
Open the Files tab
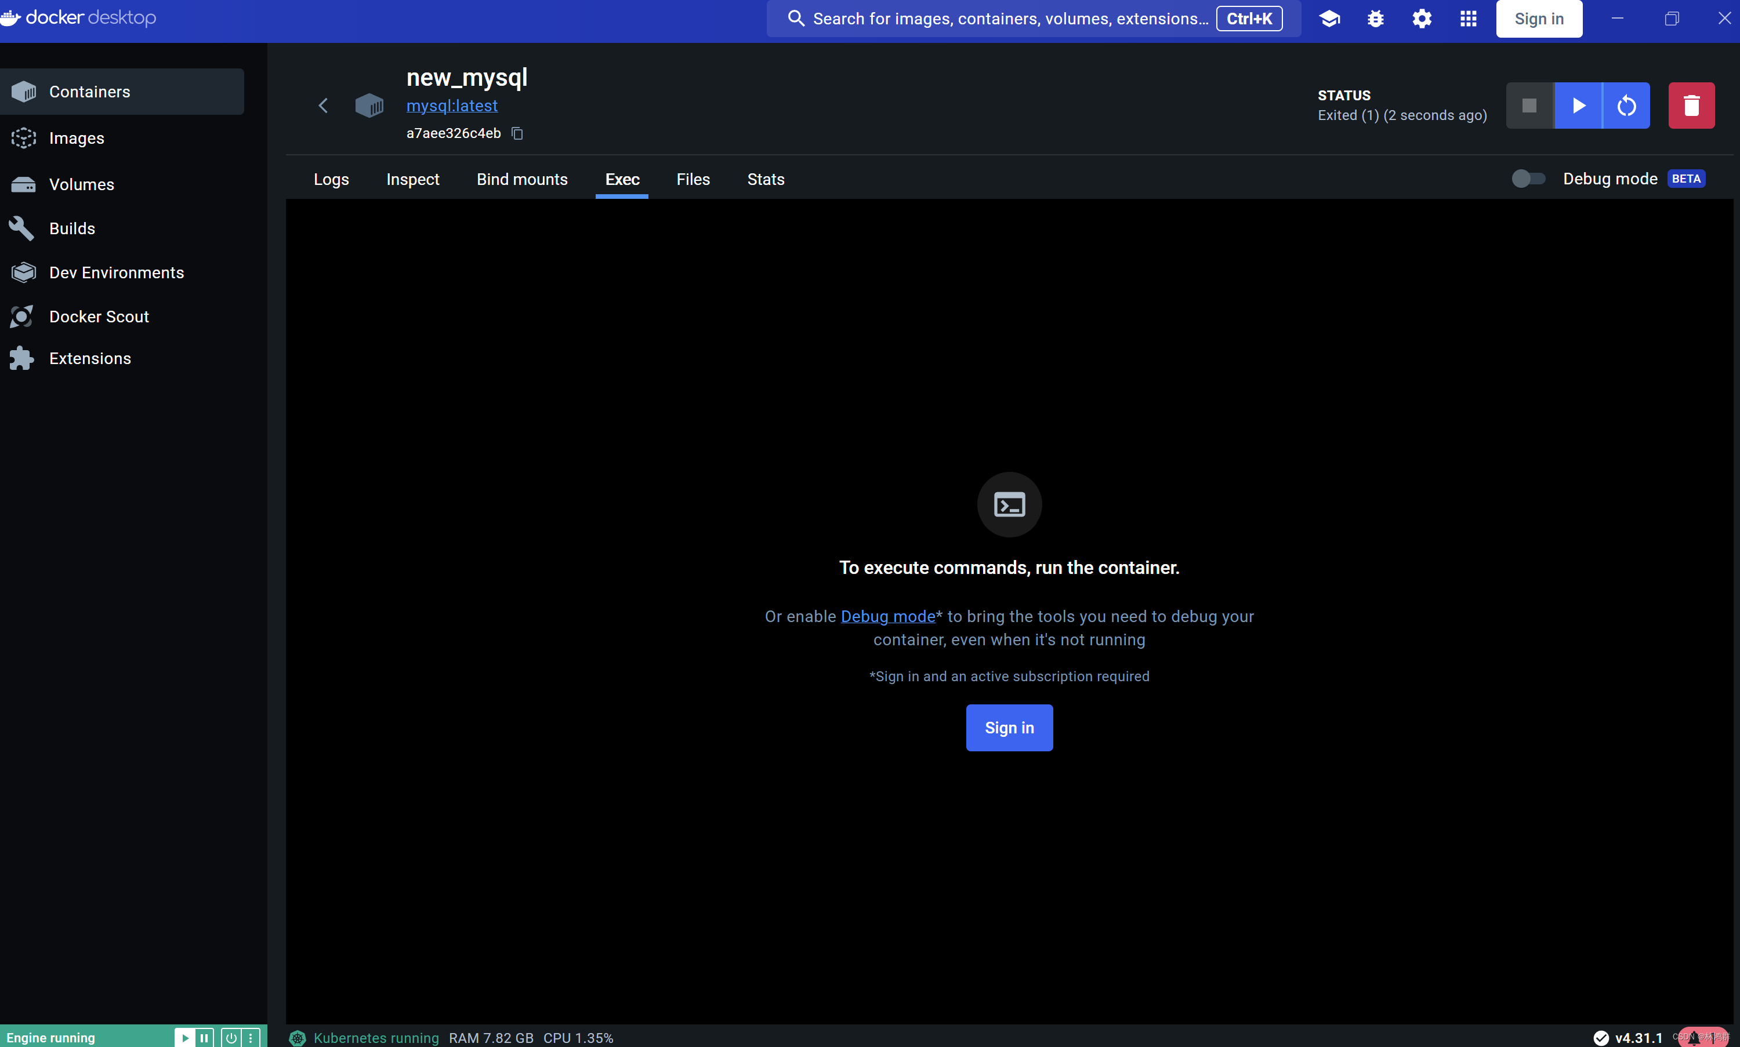693,179
